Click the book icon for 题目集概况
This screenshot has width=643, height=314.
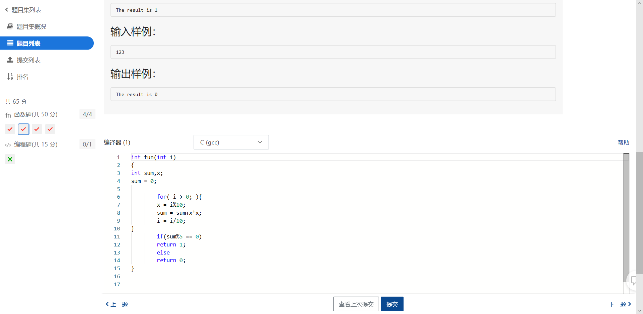pos(10,26)
